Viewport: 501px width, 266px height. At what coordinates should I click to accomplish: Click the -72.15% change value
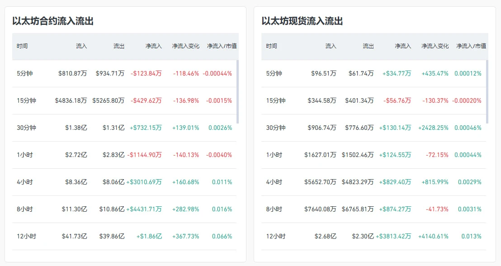click(437, 155)
